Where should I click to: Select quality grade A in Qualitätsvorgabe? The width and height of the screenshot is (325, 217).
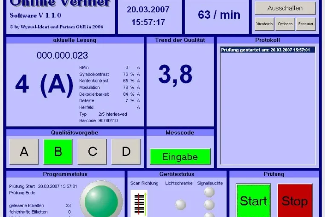pos(24,152)
